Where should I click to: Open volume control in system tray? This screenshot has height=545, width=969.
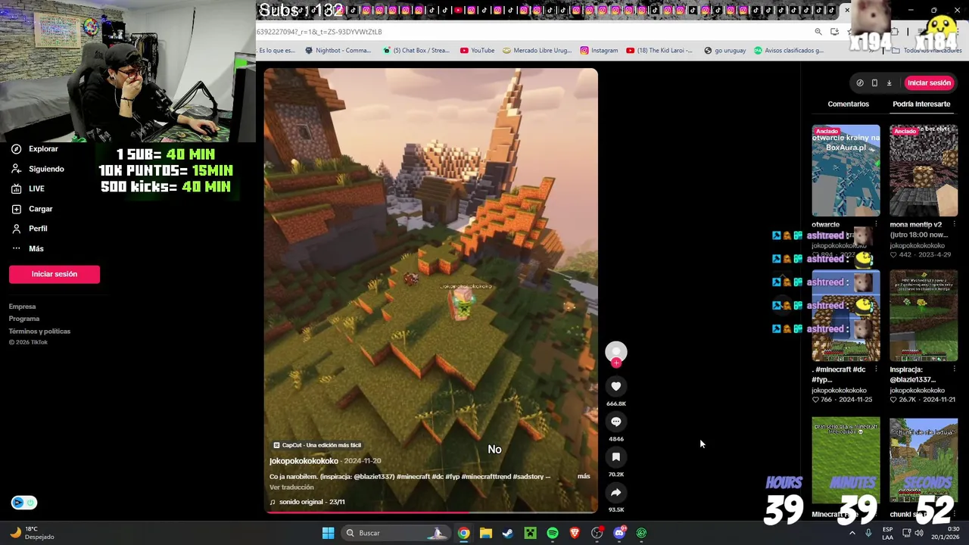918,533
